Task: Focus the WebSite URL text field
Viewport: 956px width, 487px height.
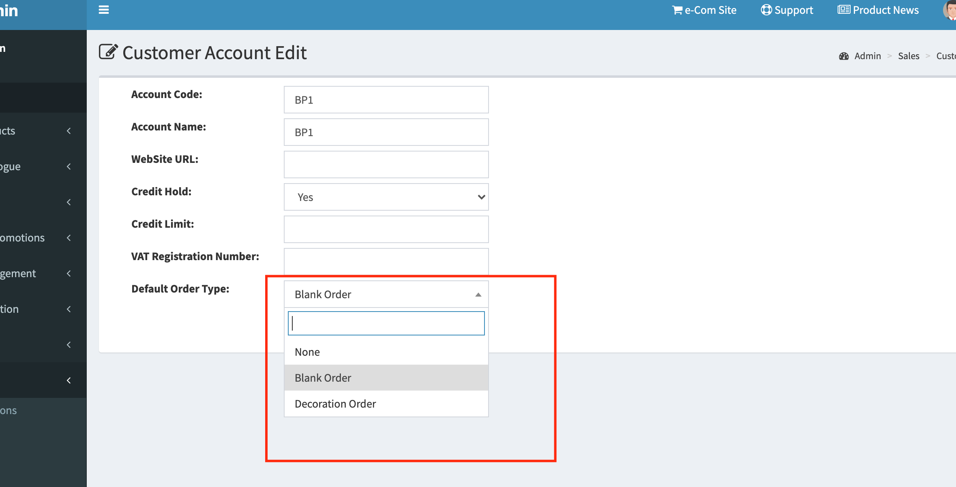Action: click(386, 164)
